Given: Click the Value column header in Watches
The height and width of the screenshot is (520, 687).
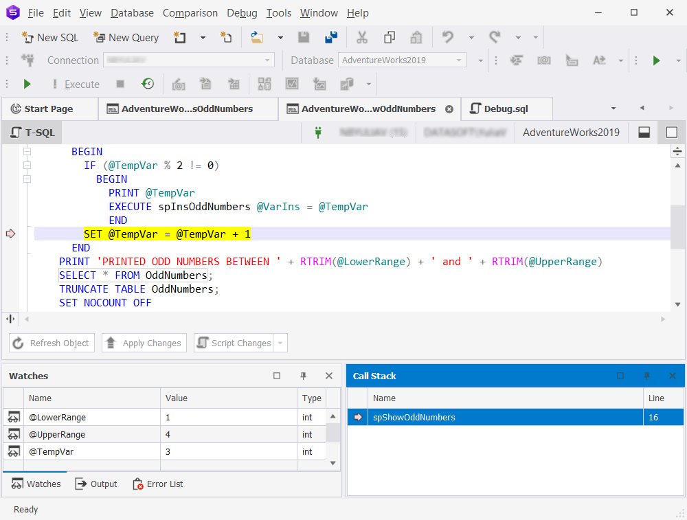Looking at the screenshot, I should 229,398.
